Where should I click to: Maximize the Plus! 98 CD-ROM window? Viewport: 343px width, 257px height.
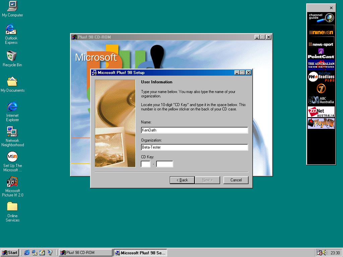click(x=263, y=37)
